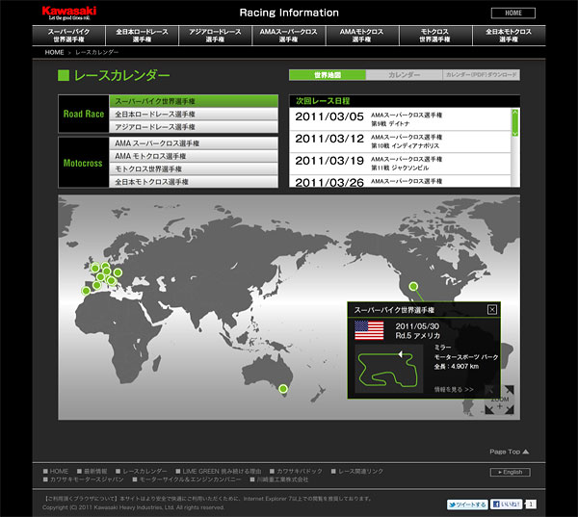Click the footer レースカレンダー link

pos(142,472)
